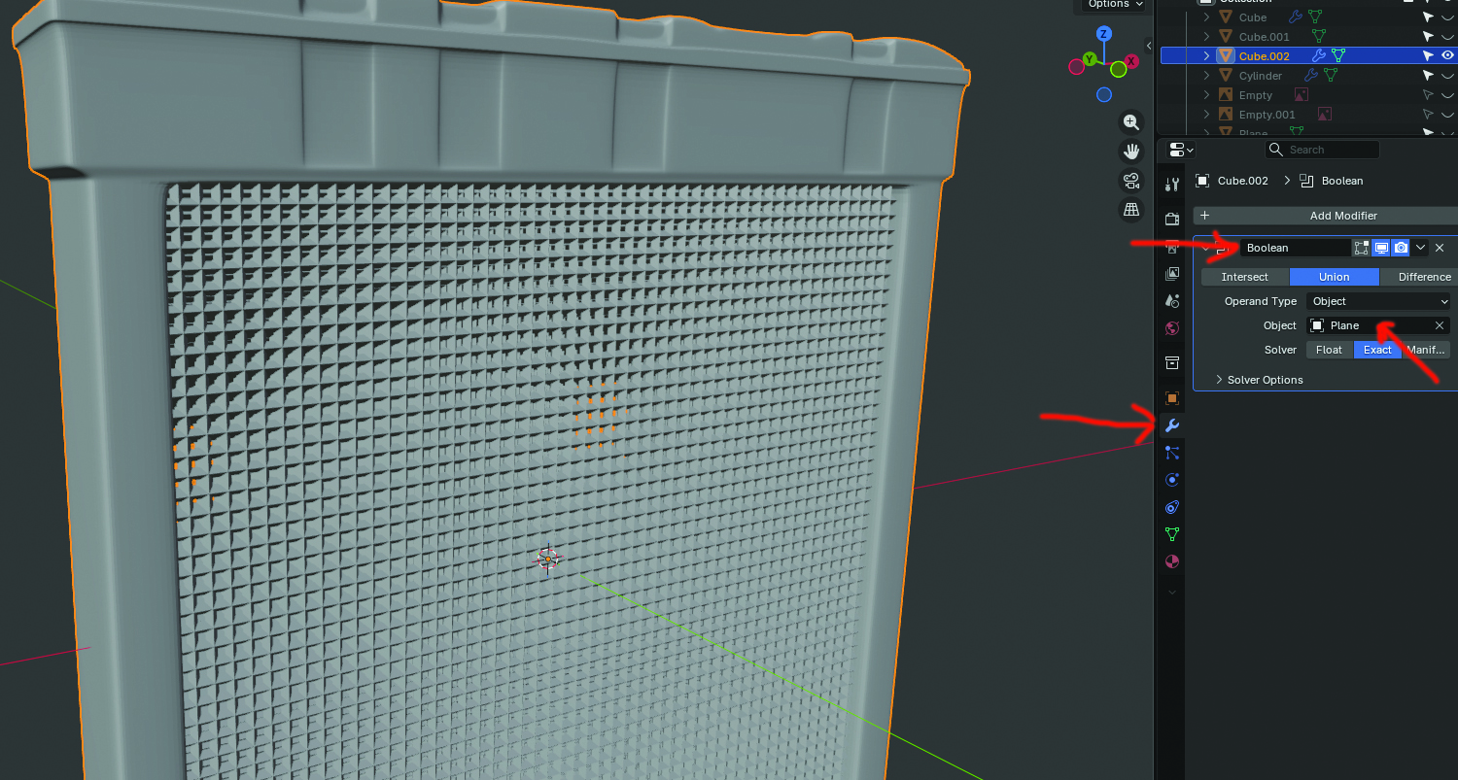This screenshot has width=1458, height=780.
Task: Open the Render properties tab
Action: (1172, 220)
